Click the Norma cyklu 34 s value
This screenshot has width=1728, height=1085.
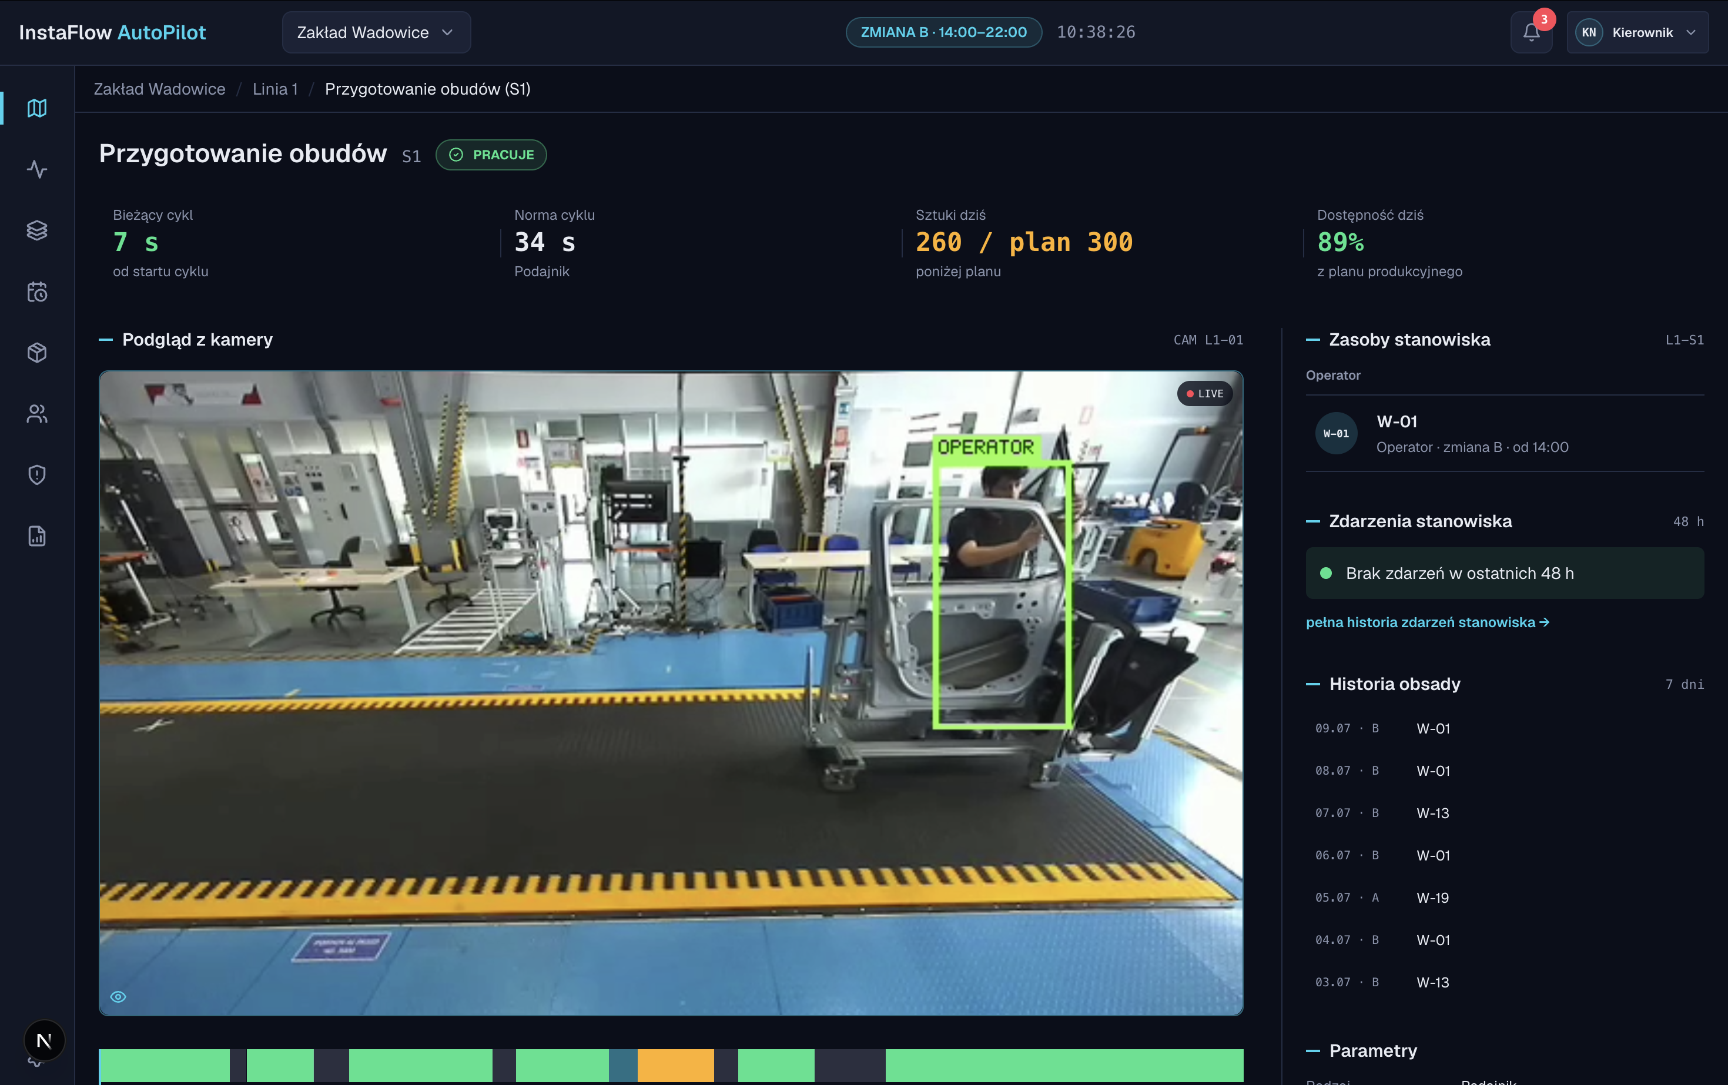[545, 243]
